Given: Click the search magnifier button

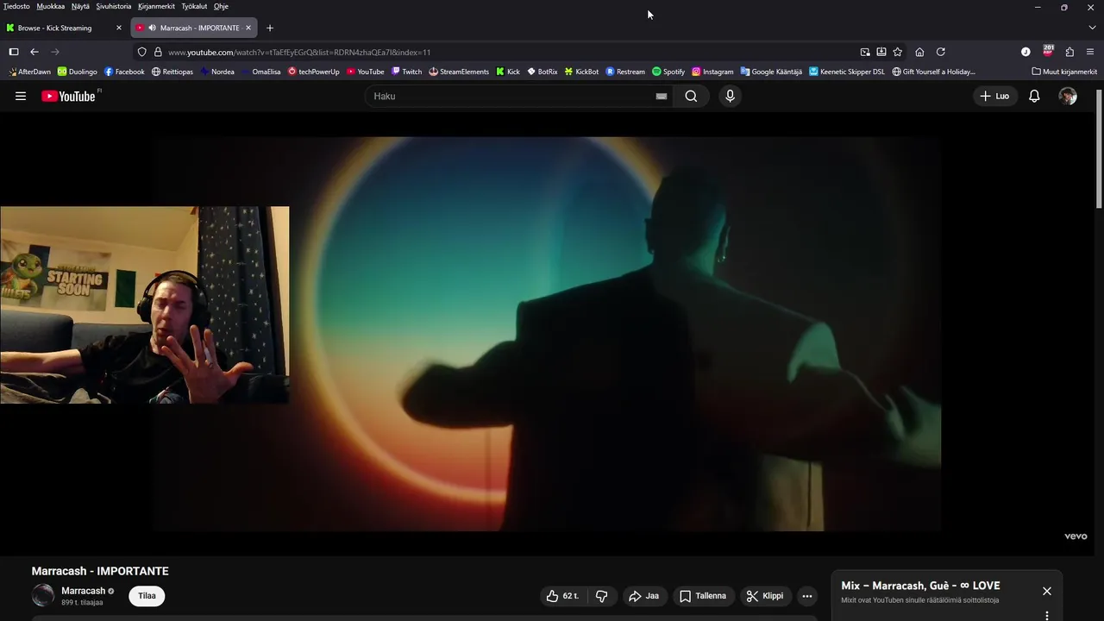Looking at the screenshot, I should 691,96.
